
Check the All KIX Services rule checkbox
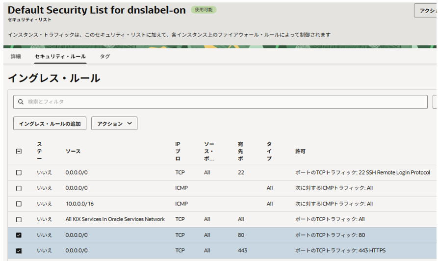[x=19, y=219]
